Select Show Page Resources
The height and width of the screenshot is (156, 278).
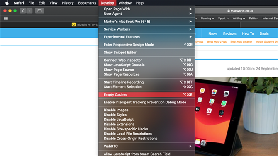[147, 74]
